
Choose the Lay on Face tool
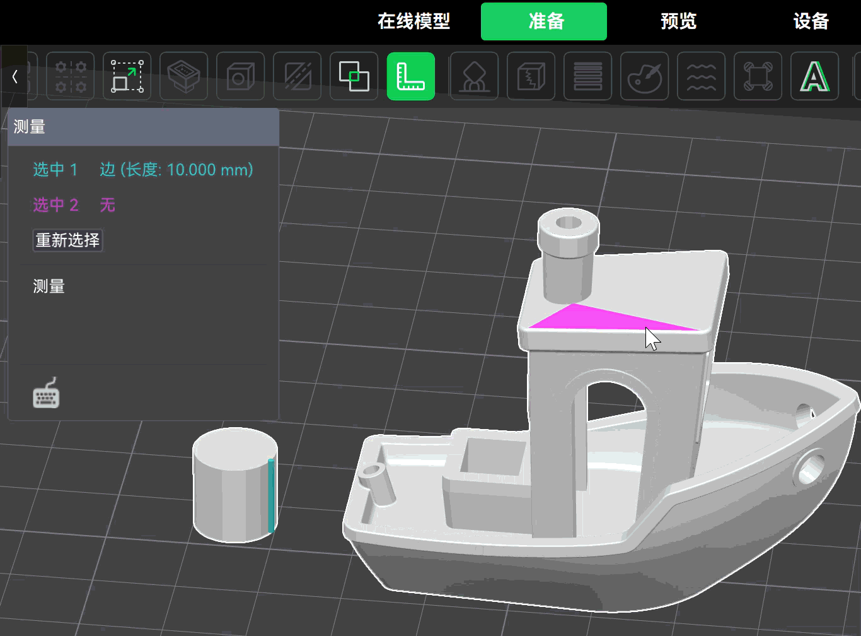point(184,77)
